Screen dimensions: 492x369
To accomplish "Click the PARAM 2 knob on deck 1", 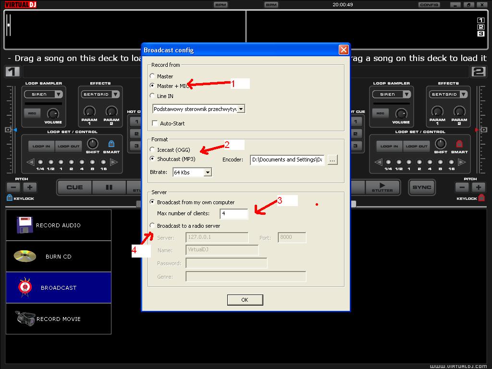I will coord(111,111).
